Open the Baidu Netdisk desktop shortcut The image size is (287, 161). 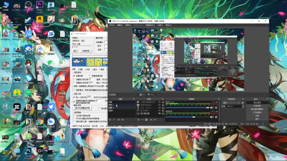[x=39, y=49]
